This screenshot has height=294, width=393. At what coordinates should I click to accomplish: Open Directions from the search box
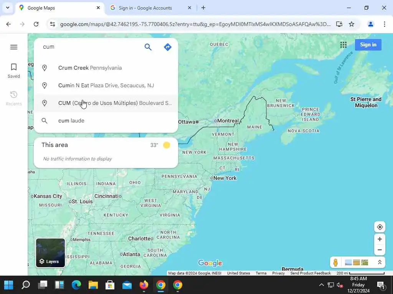tap(167, 47)
